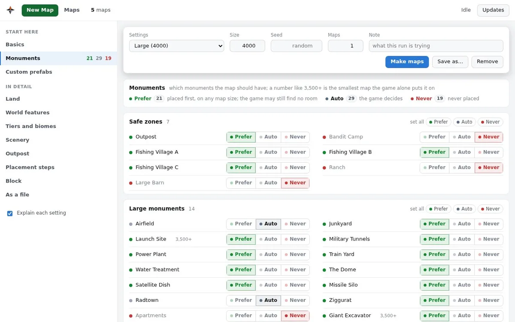
Task: Click the Seed input field
Action: click(x=297, y=46)
